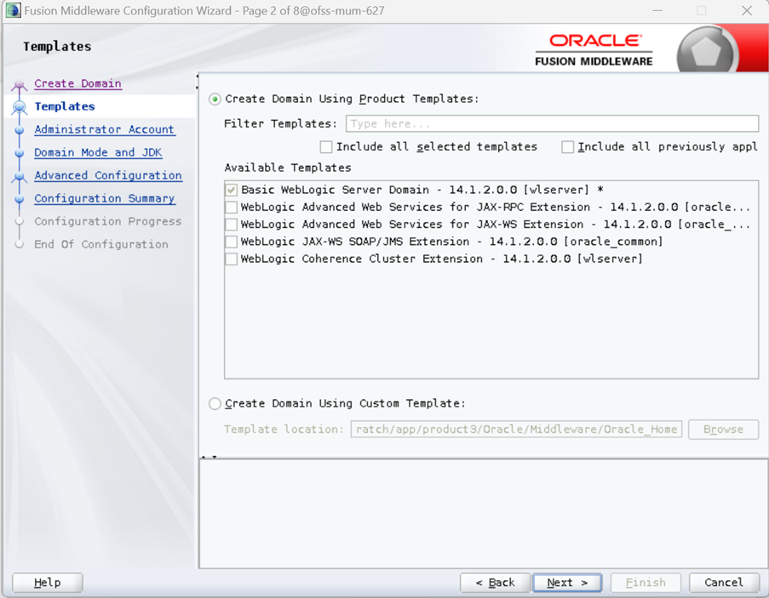Click the End Of Configuration node icon
The image size is (769, 598).
[x=19, y=244]
